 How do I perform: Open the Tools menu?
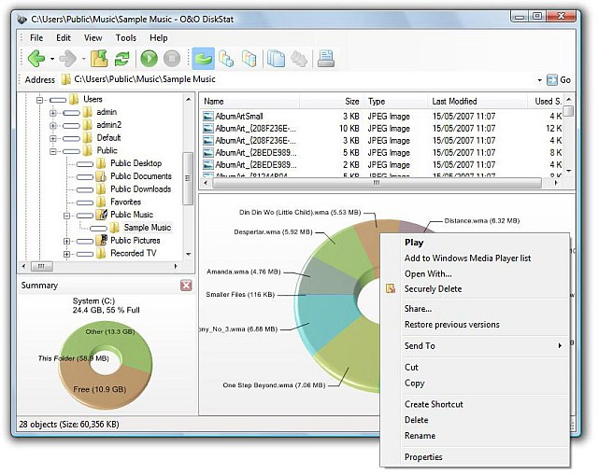coord(126,37)
